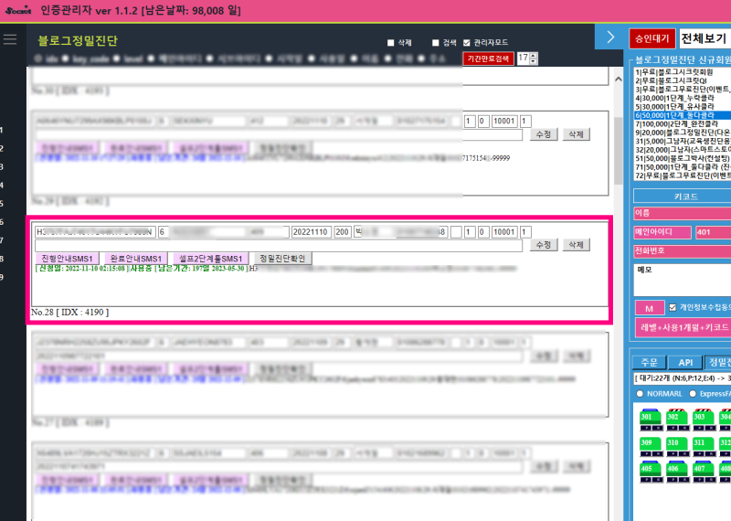The width and height of the screenshot is (731, 521).
Task: Click the 이름 input field
Action: 682,213
